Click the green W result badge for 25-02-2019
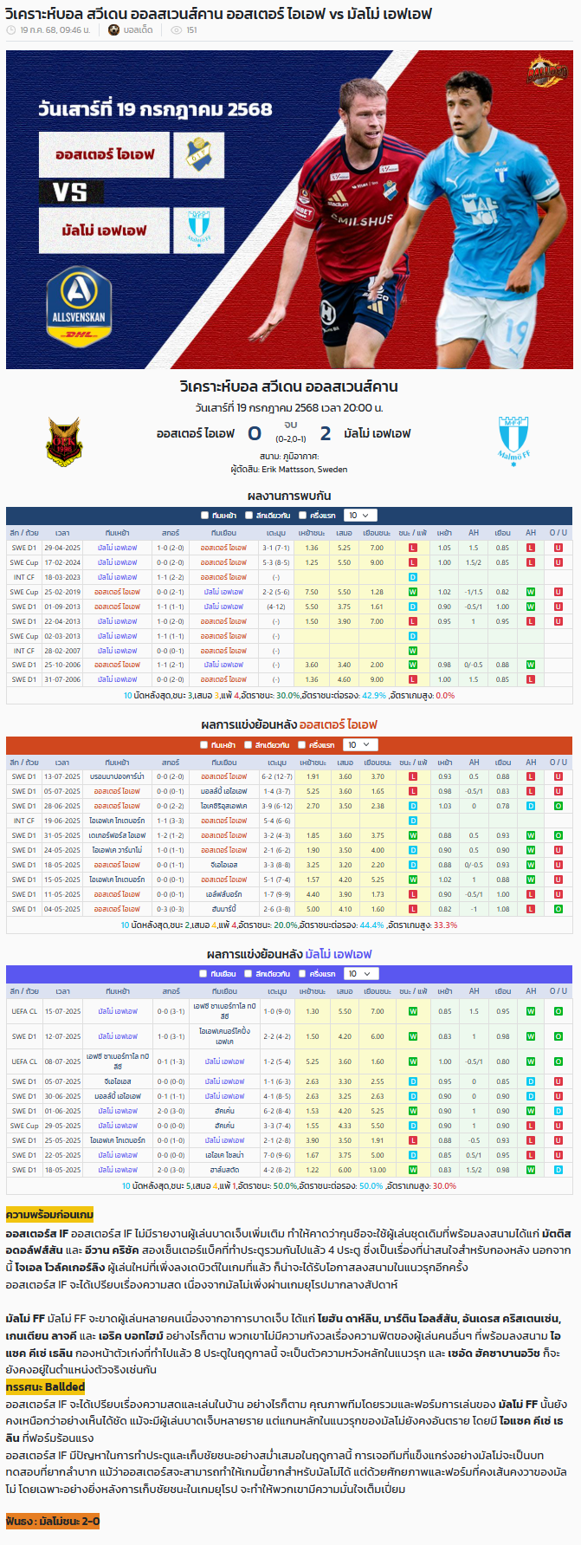This screenshot has height=1545, width=581. click(x=412, y=592)
